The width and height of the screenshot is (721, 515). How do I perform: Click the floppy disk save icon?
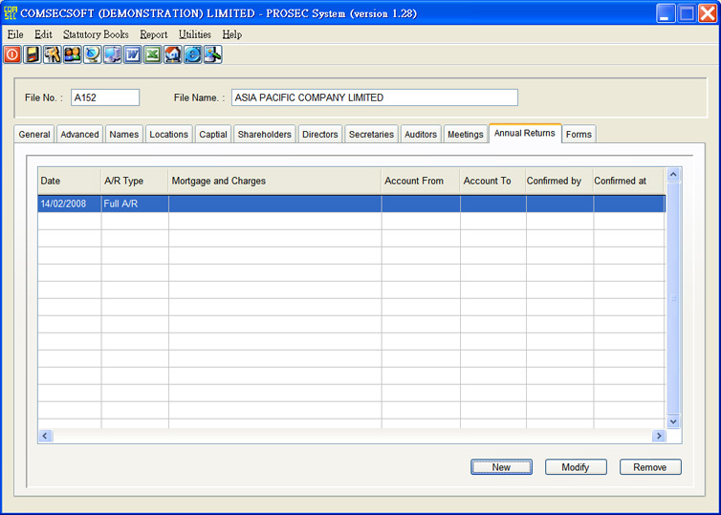(x=33, y=54)
